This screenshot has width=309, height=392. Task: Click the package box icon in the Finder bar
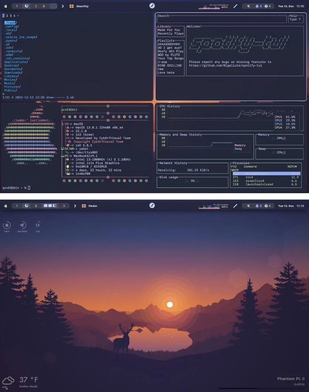coord(266,206)
